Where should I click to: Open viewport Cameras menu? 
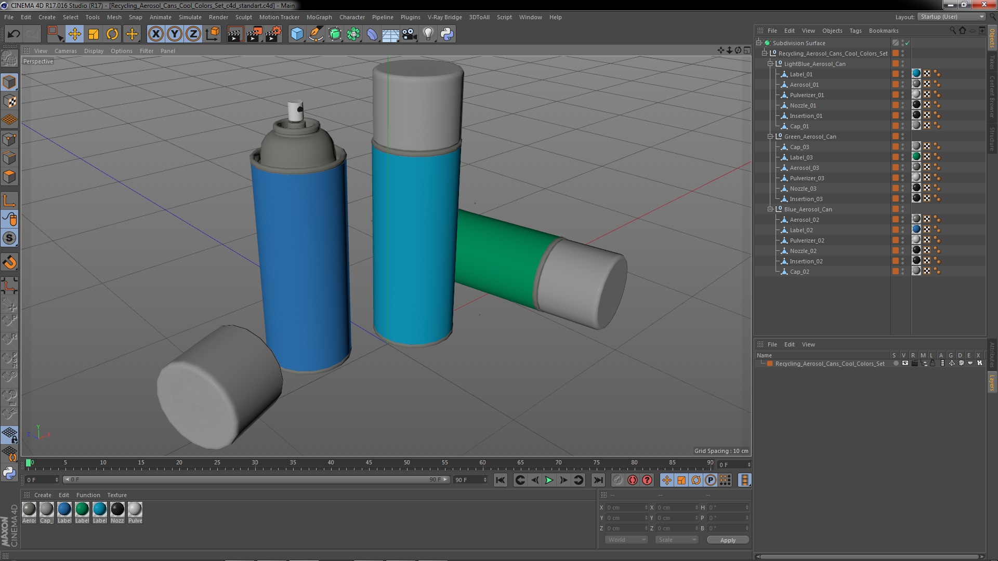(x=65, y=51)
